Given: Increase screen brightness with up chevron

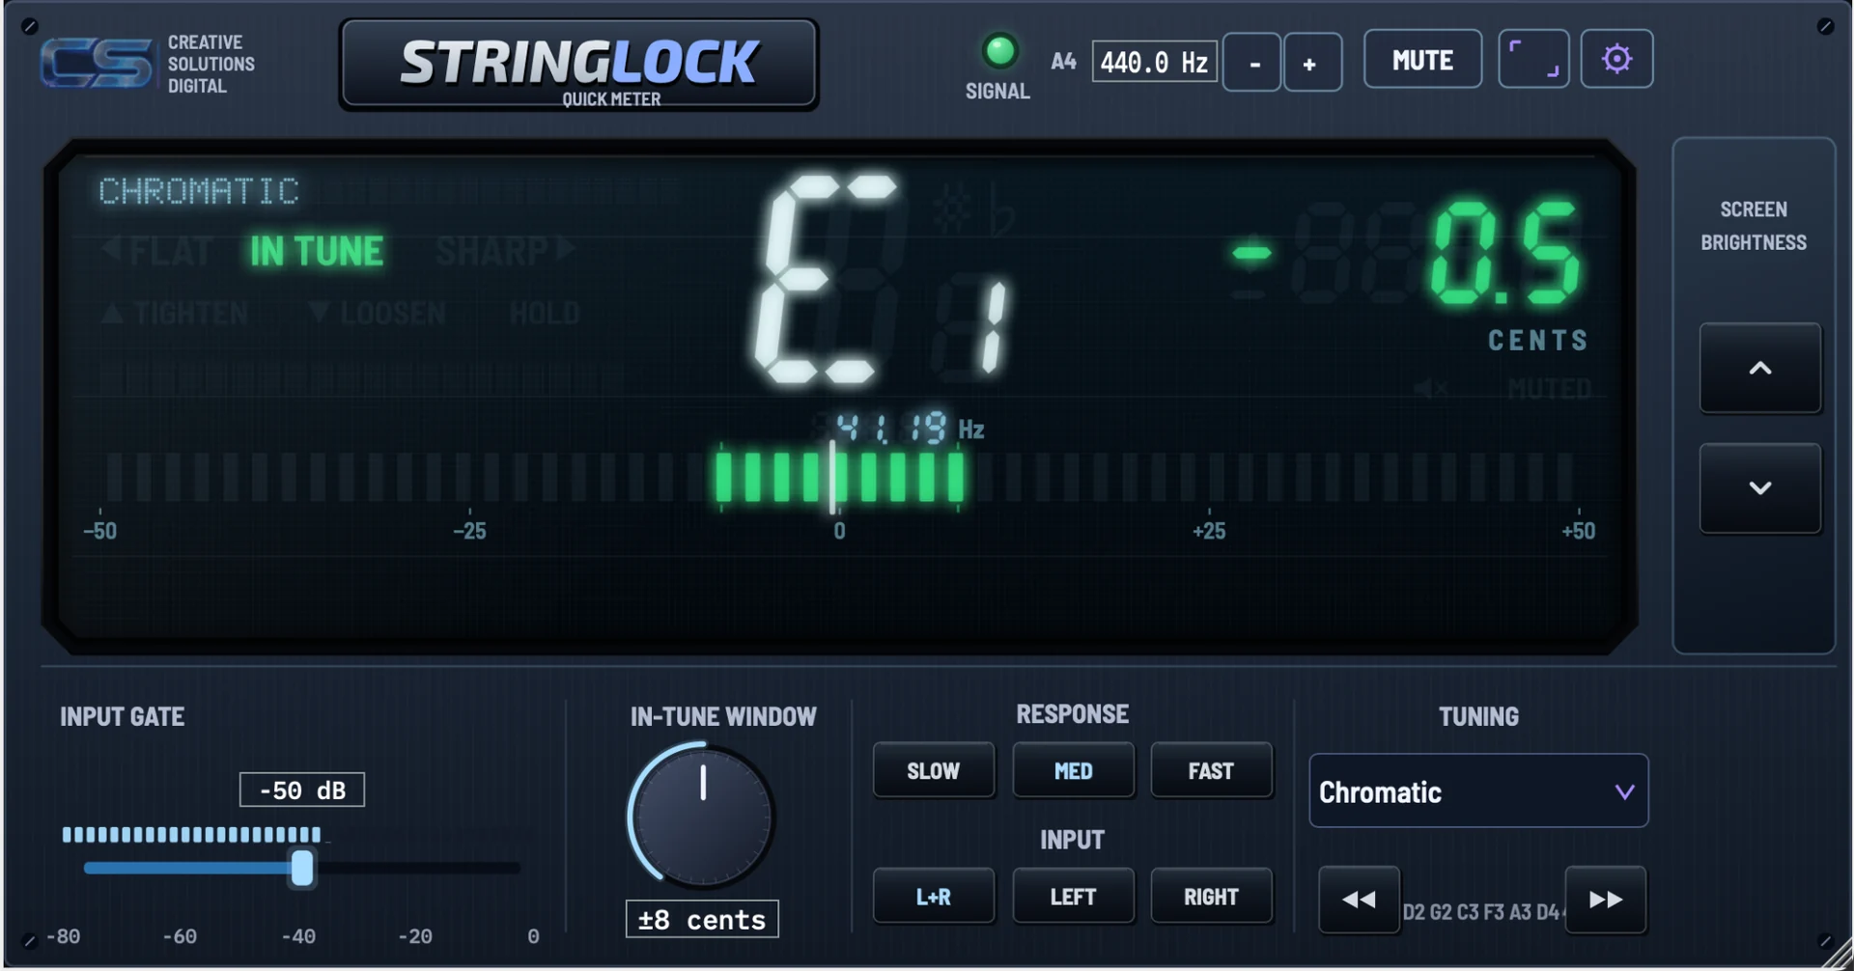Looking at the screenshot, I should coord(1760,368).
